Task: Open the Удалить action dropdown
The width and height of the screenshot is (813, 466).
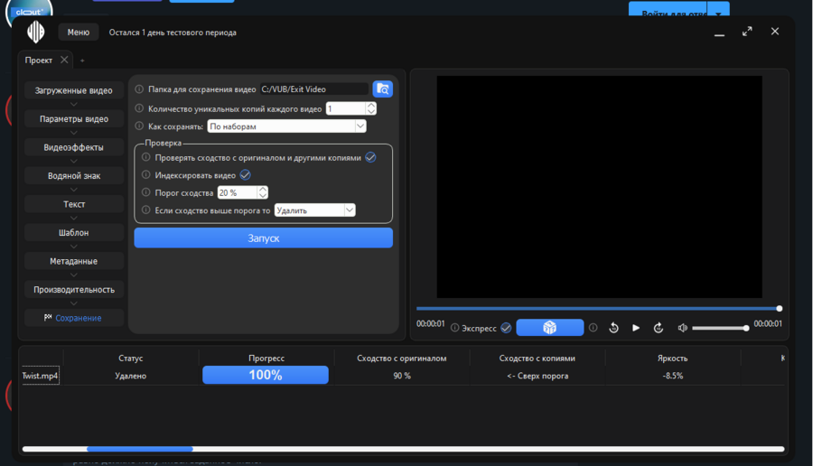Action: [314, 210]
